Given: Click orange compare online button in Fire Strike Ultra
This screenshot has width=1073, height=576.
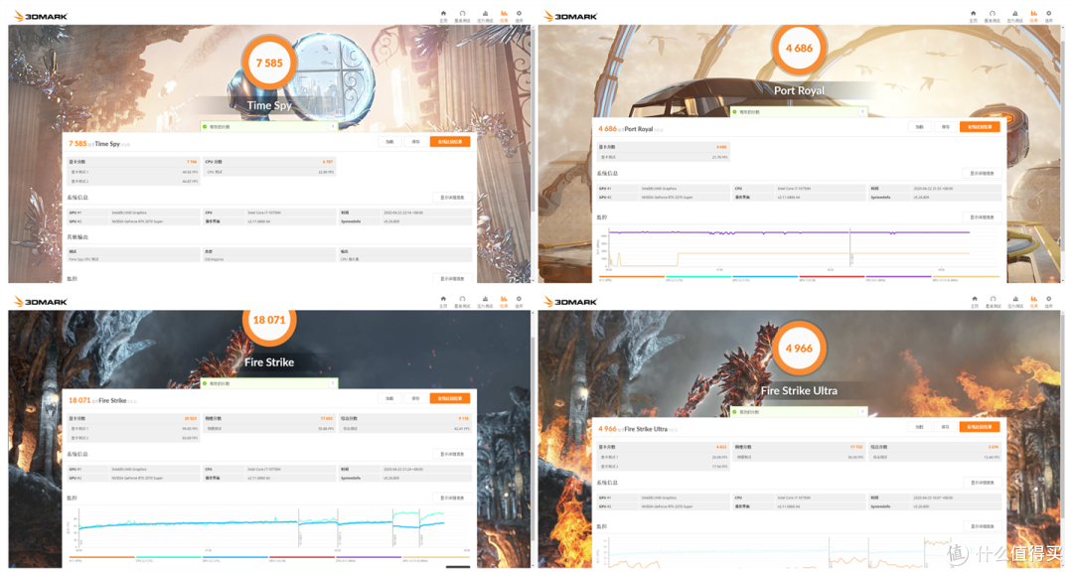Looking at the screenshot, I should point(980,427).
